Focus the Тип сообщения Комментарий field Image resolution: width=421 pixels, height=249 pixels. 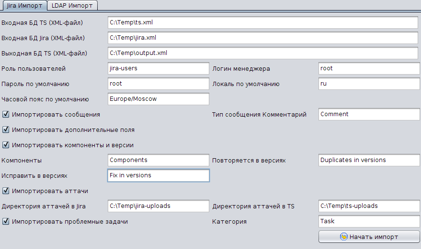point(369,114)
